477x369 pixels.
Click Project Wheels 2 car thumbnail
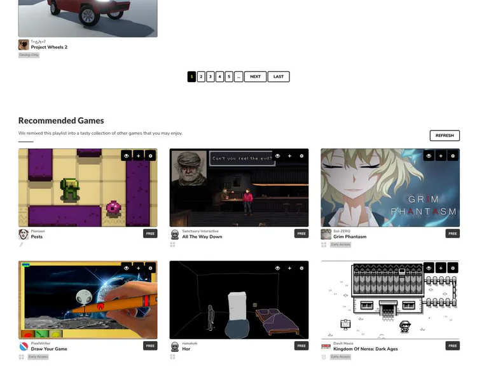tap(88, 18)
